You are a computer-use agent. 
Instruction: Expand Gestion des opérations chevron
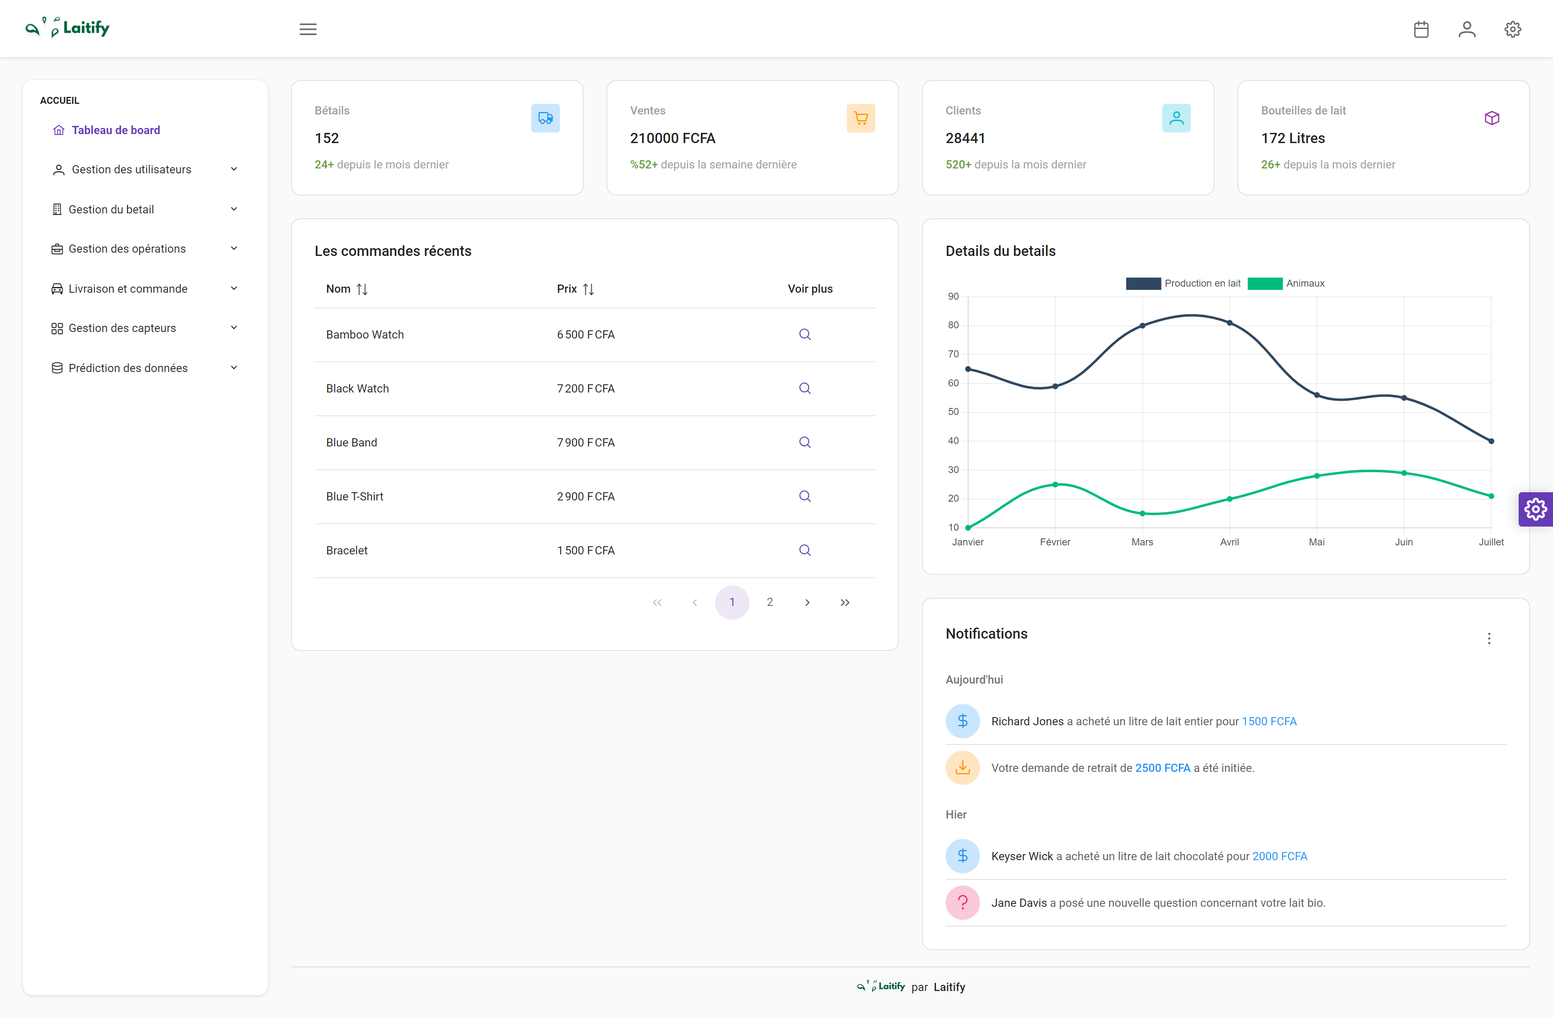(234, 248)
